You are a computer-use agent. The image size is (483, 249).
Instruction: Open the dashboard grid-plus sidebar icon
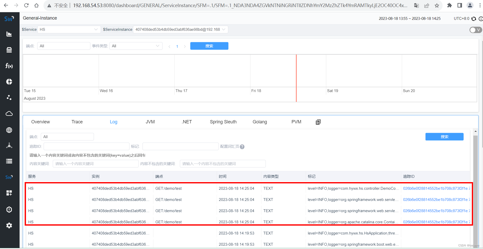click(9, 193)
